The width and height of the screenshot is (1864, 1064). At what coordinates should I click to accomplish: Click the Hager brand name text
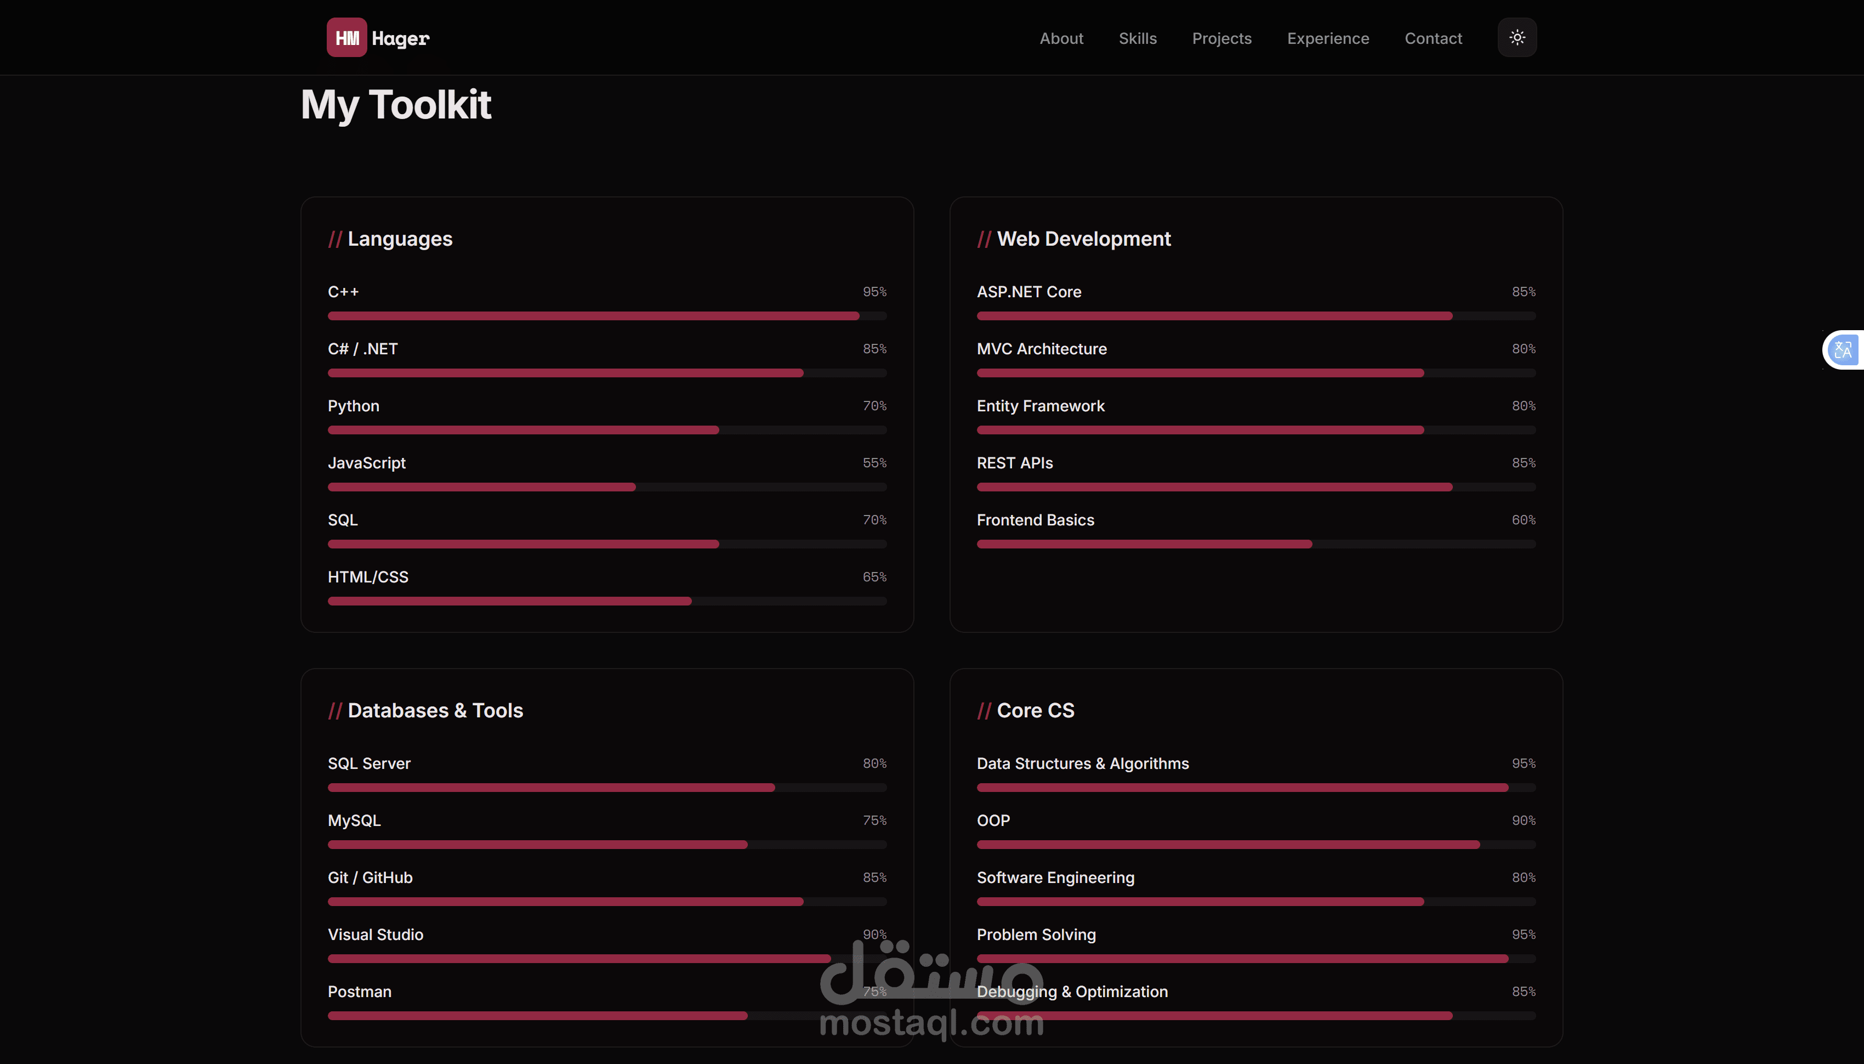tap(400, 38)
